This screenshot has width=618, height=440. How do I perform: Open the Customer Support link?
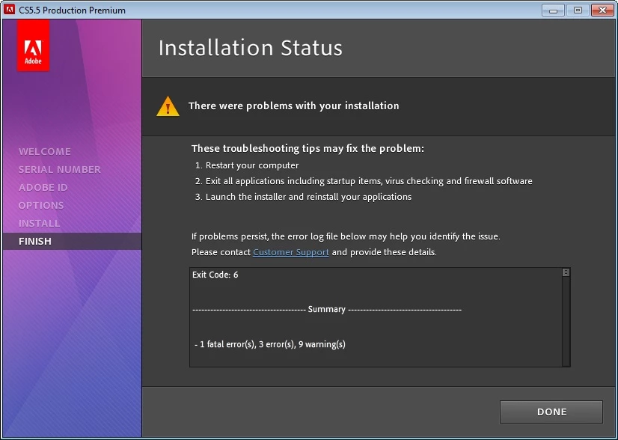291,252
